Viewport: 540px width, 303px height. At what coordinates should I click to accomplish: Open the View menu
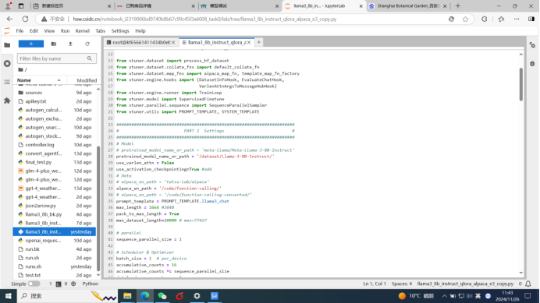point(49,31)
